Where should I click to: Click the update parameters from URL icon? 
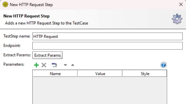click(x=54, y=65)
